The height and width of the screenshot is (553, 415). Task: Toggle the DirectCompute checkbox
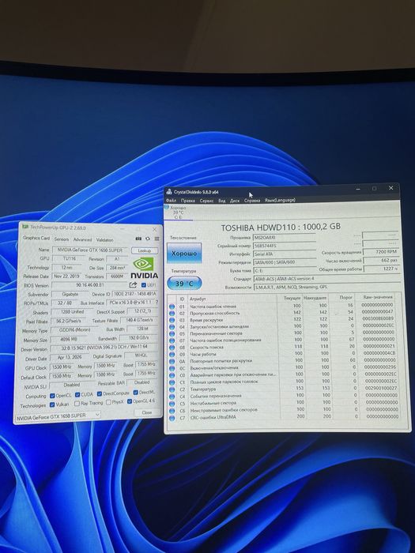click(100, 394)
